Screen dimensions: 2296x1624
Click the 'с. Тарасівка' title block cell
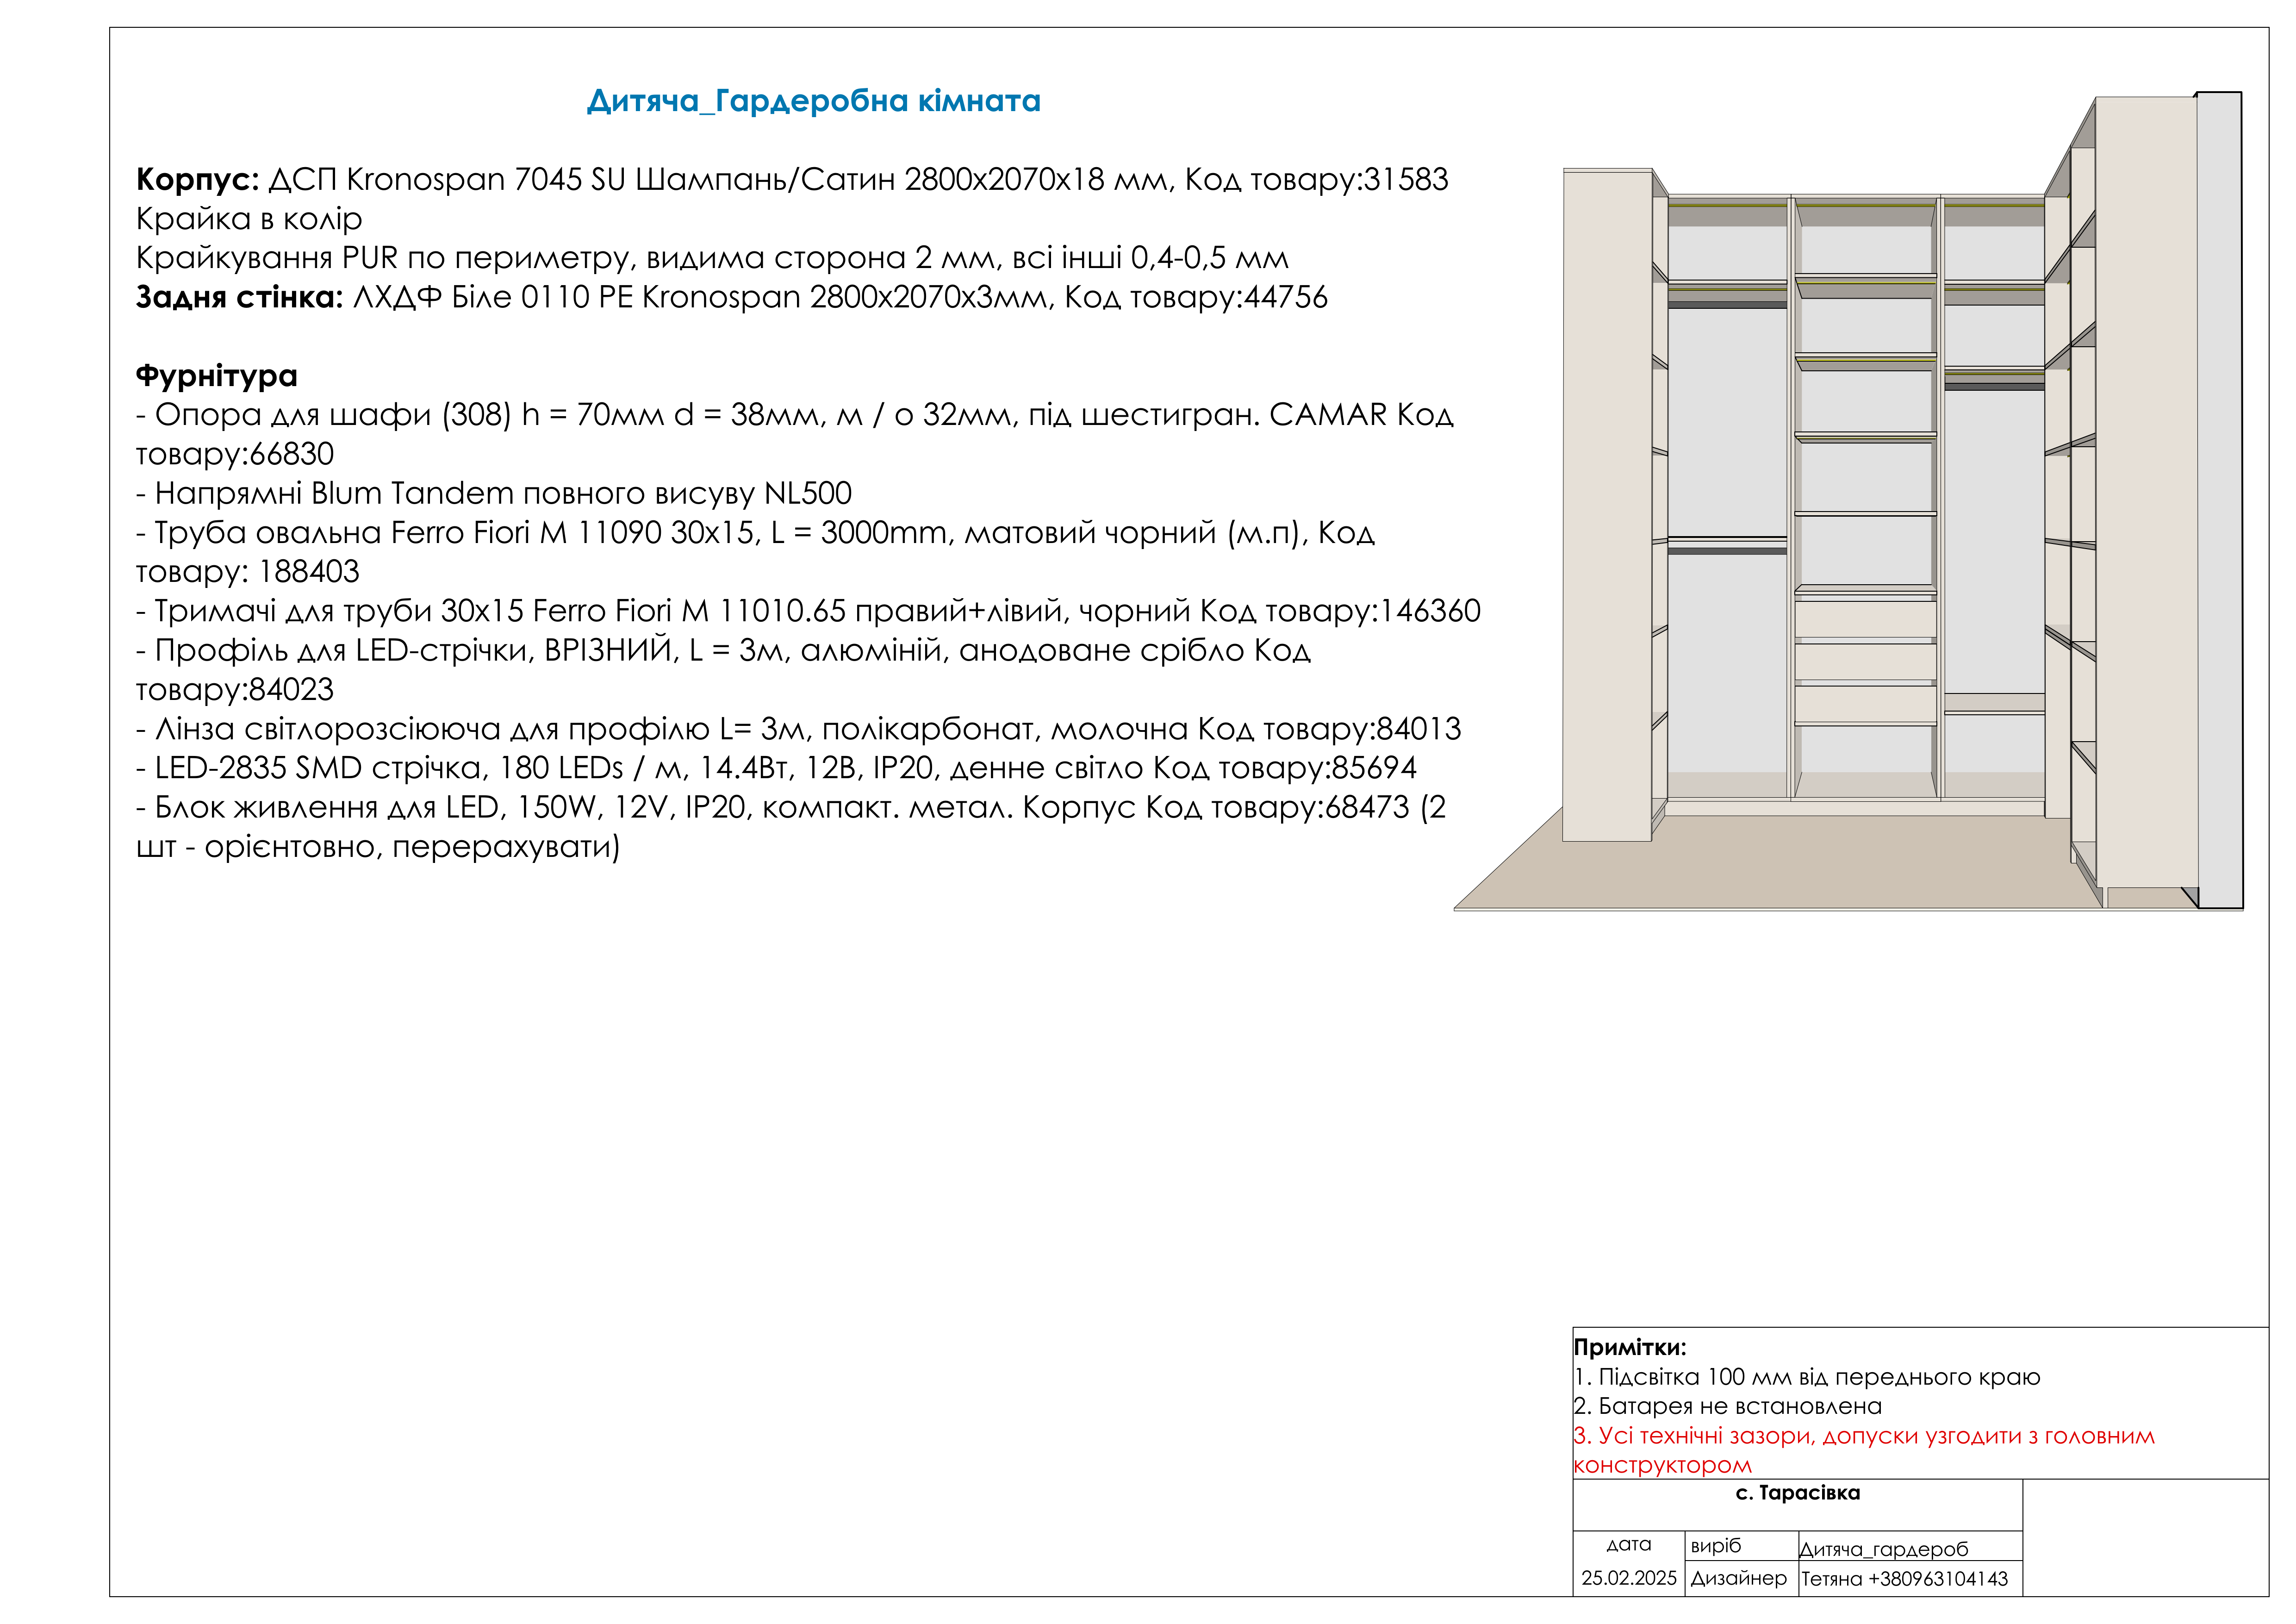coord(1797,1493)
